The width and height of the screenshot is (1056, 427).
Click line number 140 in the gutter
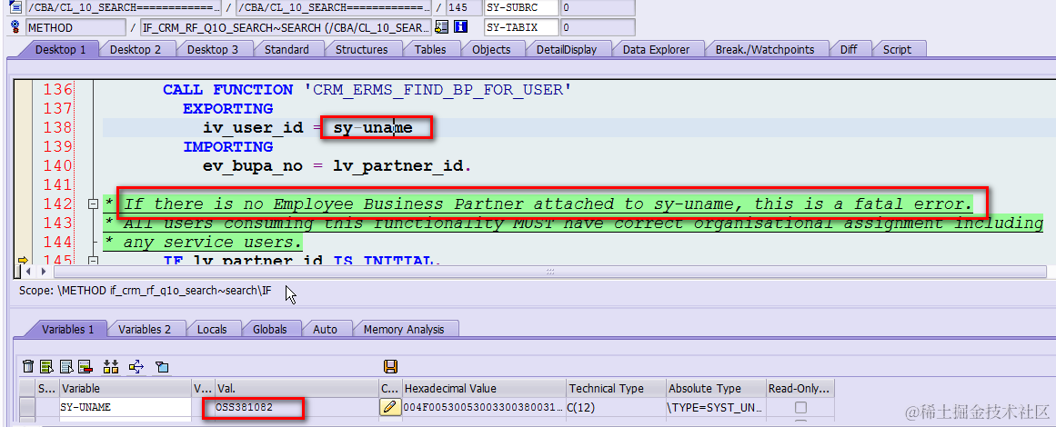[x=57, y=165]
